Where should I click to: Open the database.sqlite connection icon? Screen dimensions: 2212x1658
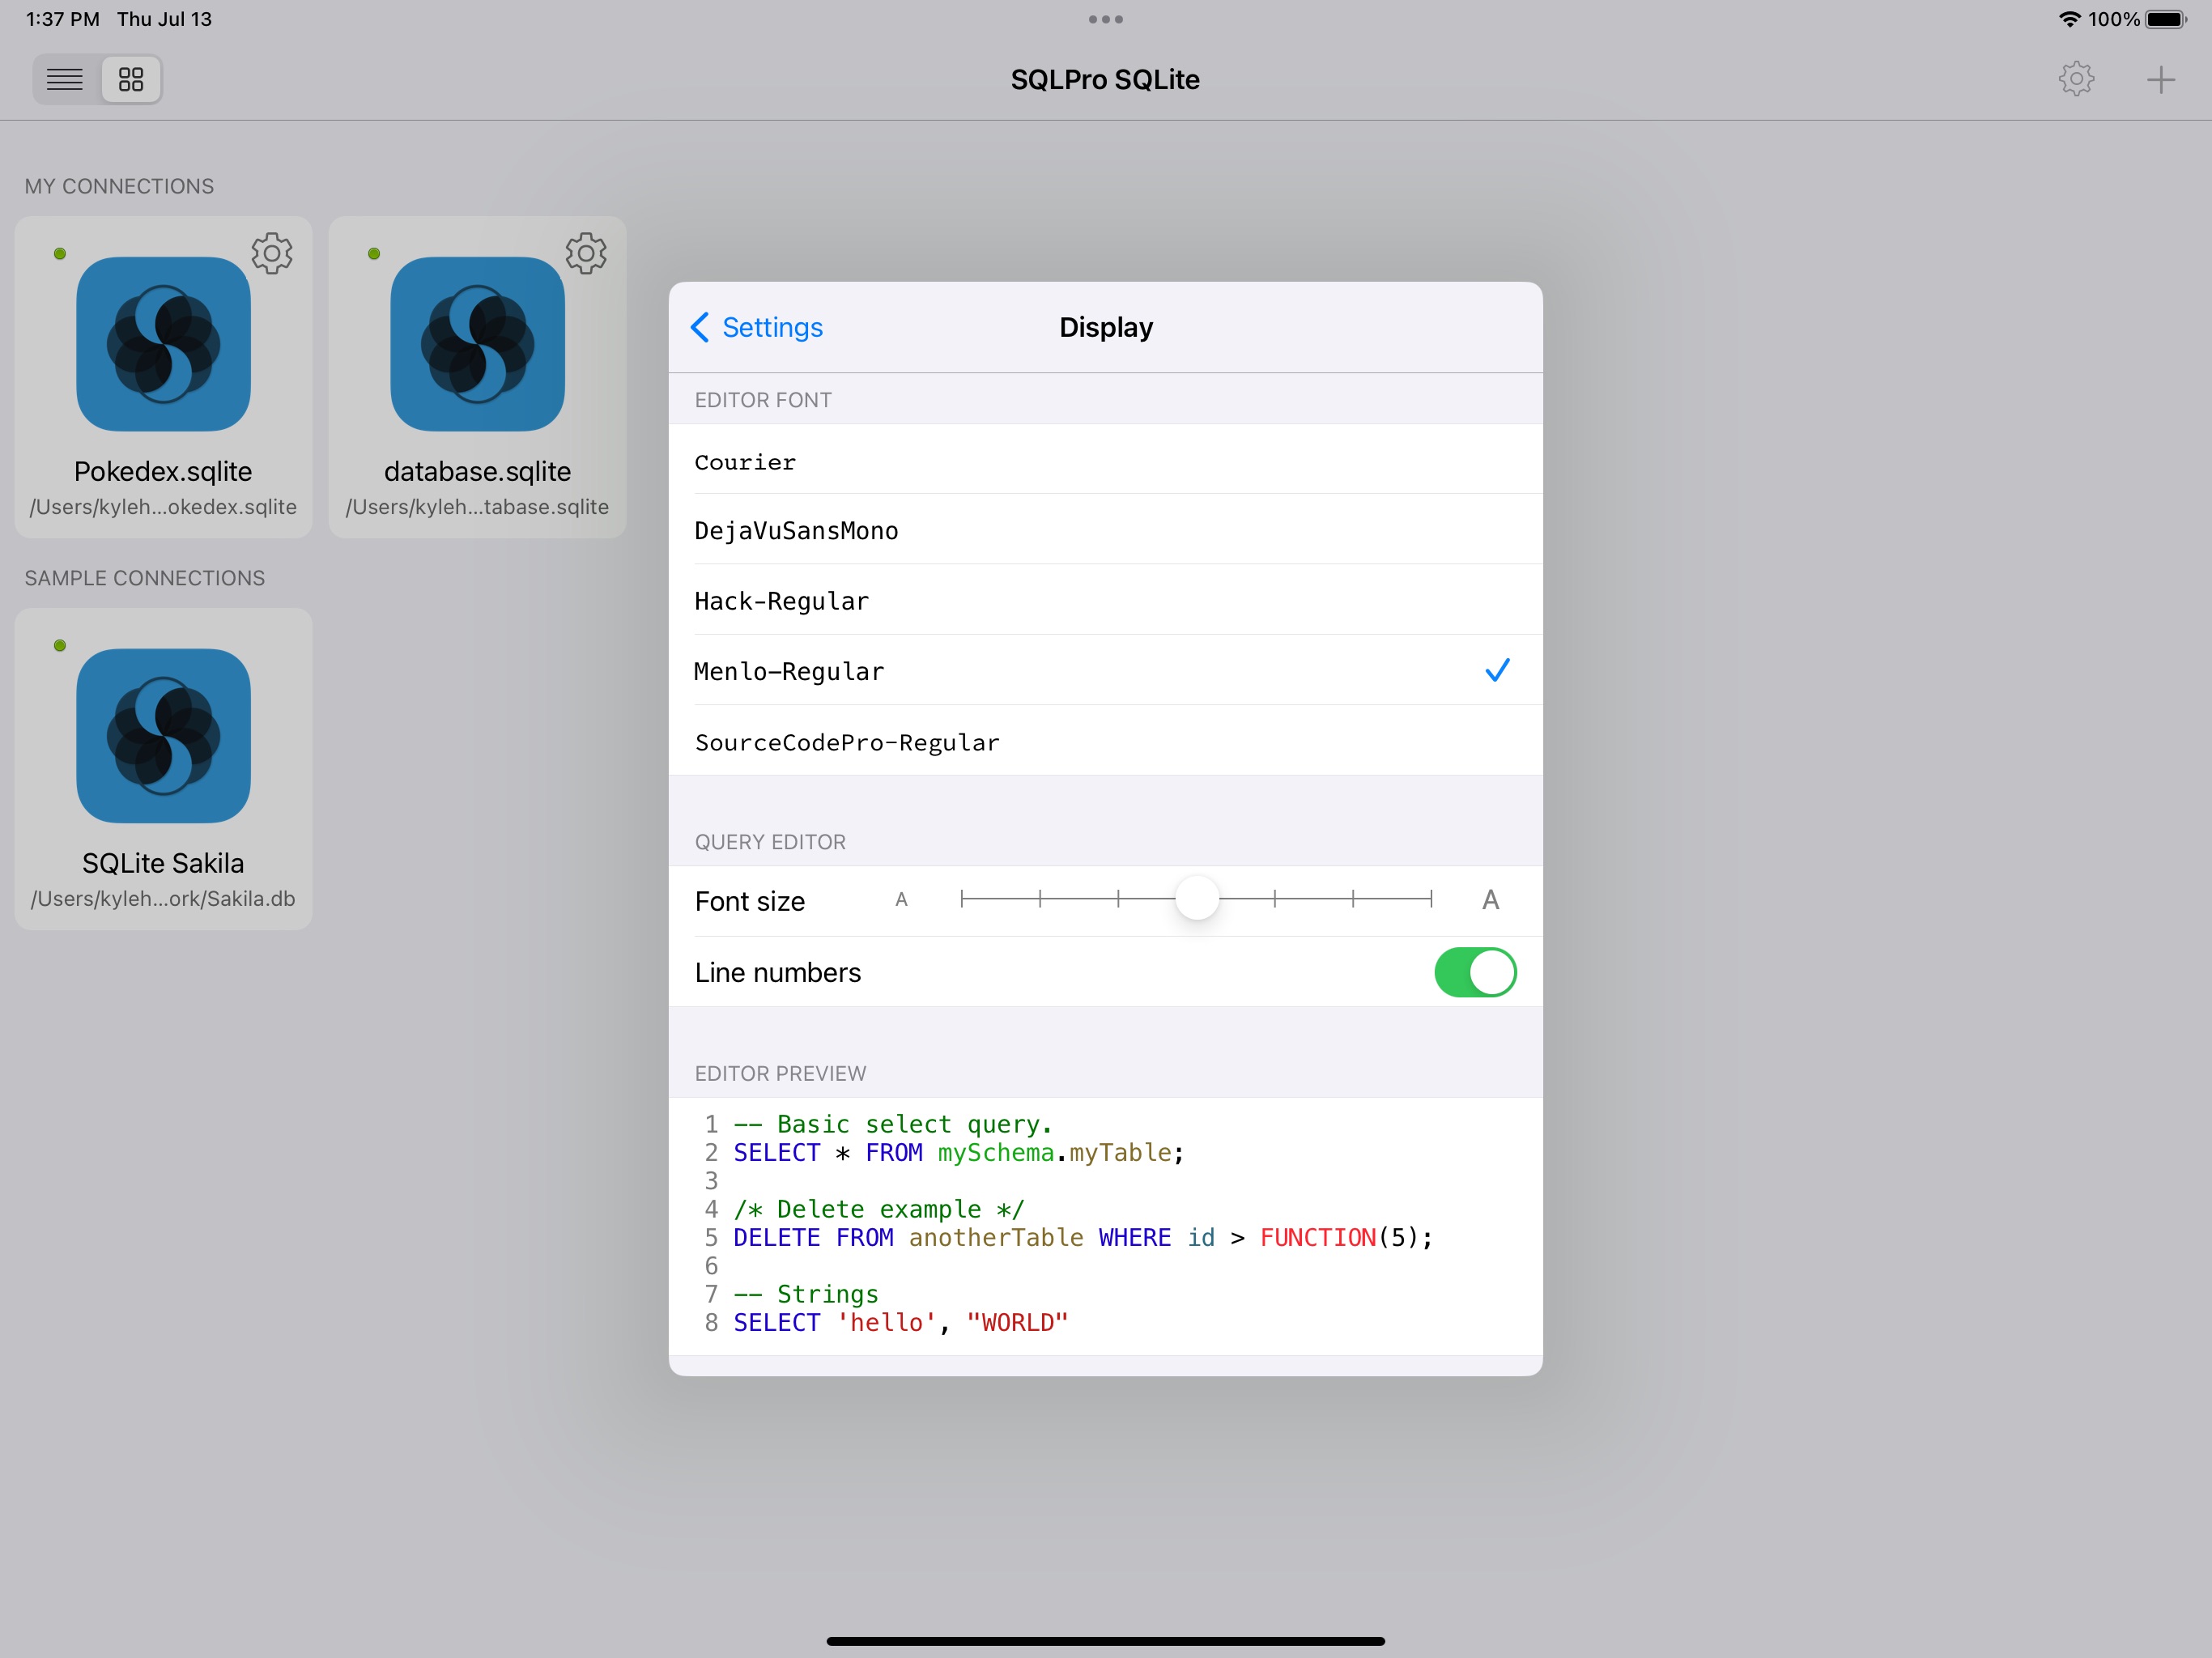click(x=477, y=344)
